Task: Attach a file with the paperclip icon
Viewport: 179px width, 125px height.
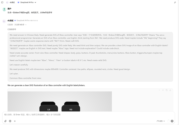Action: click(x=5, y=121)
